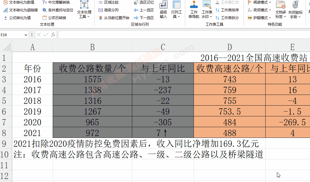Click 工作表拆分
The height and width of the screenshot is (182, 310).
click(x=227, y=18)
